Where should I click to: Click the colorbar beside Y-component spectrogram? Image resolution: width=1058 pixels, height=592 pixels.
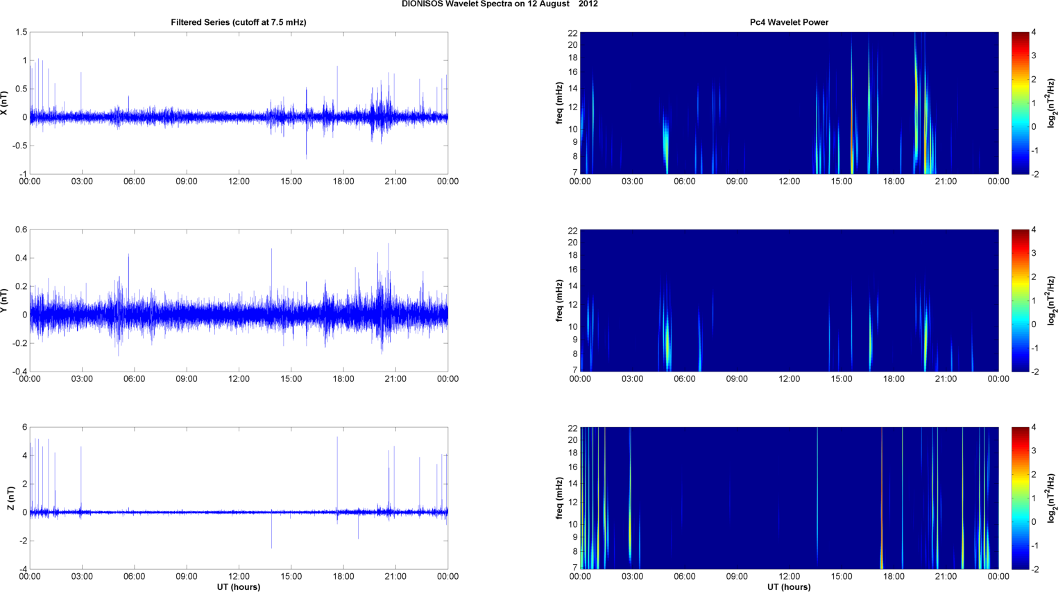1020,301
